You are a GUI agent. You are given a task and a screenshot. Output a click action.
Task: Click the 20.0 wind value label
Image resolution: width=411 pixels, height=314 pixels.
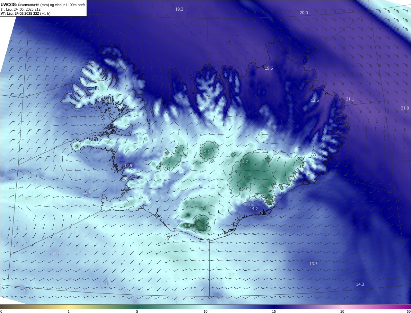click(x=304, y=13)
